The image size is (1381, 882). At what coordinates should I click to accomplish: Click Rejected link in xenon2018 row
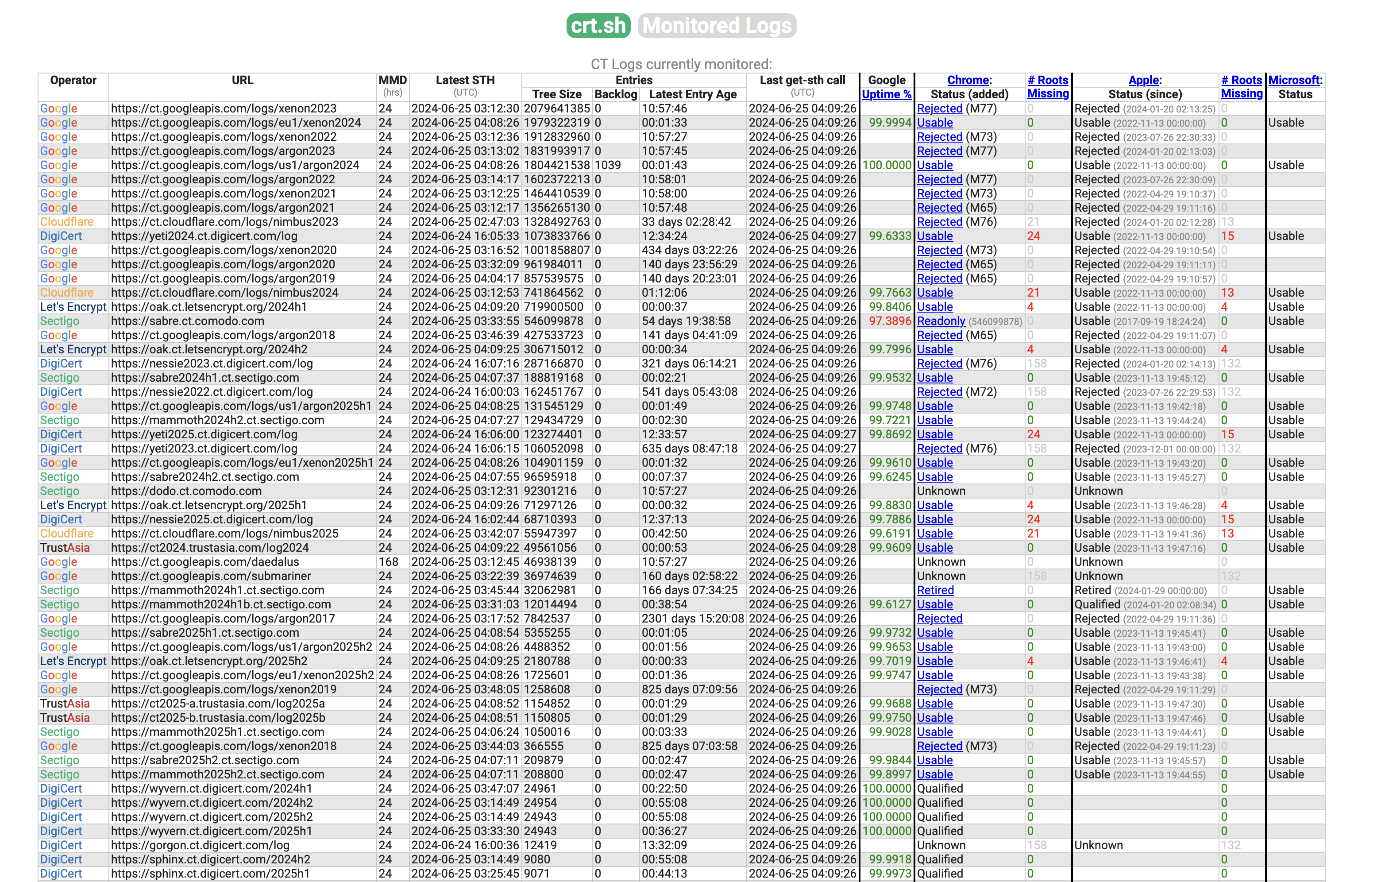[939, 746]
